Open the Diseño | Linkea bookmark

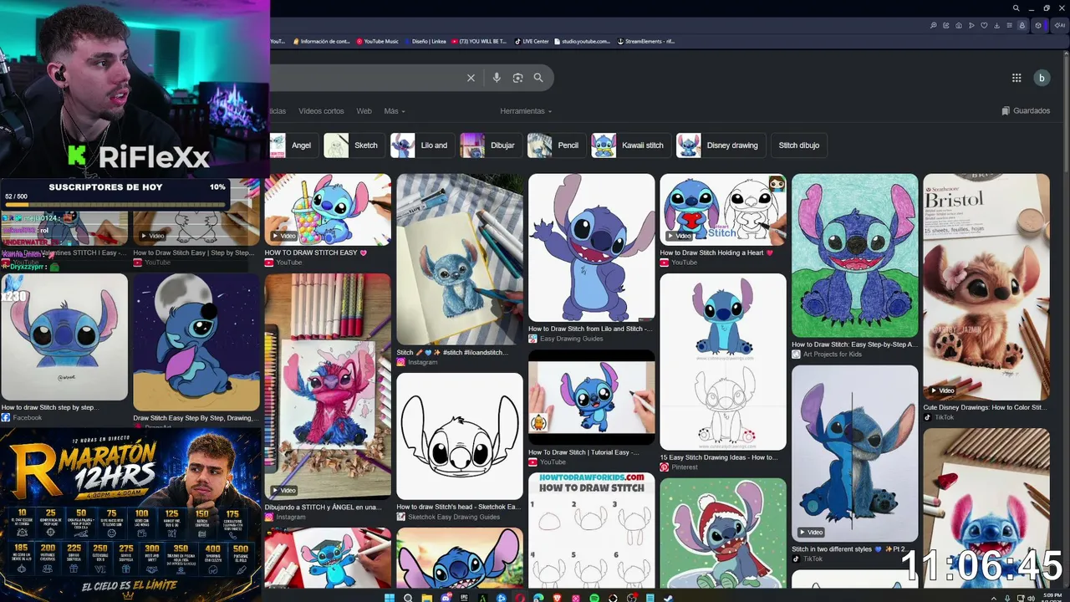425,41
